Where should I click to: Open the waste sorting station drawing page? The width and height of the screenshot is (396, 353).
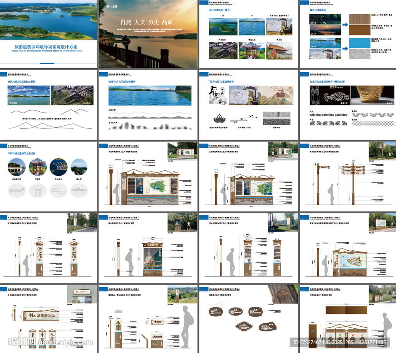click(x=348, y=319)
